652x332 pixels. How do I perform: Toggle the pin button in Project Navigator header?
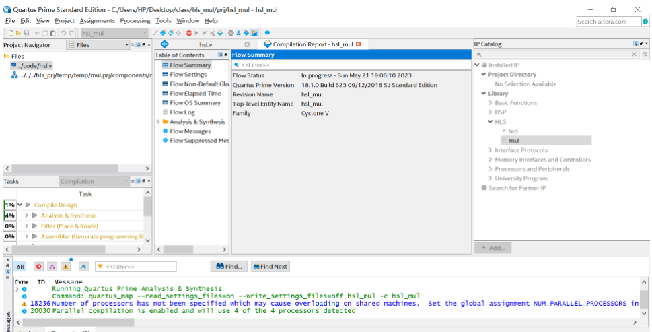click(x=139, y=44)
